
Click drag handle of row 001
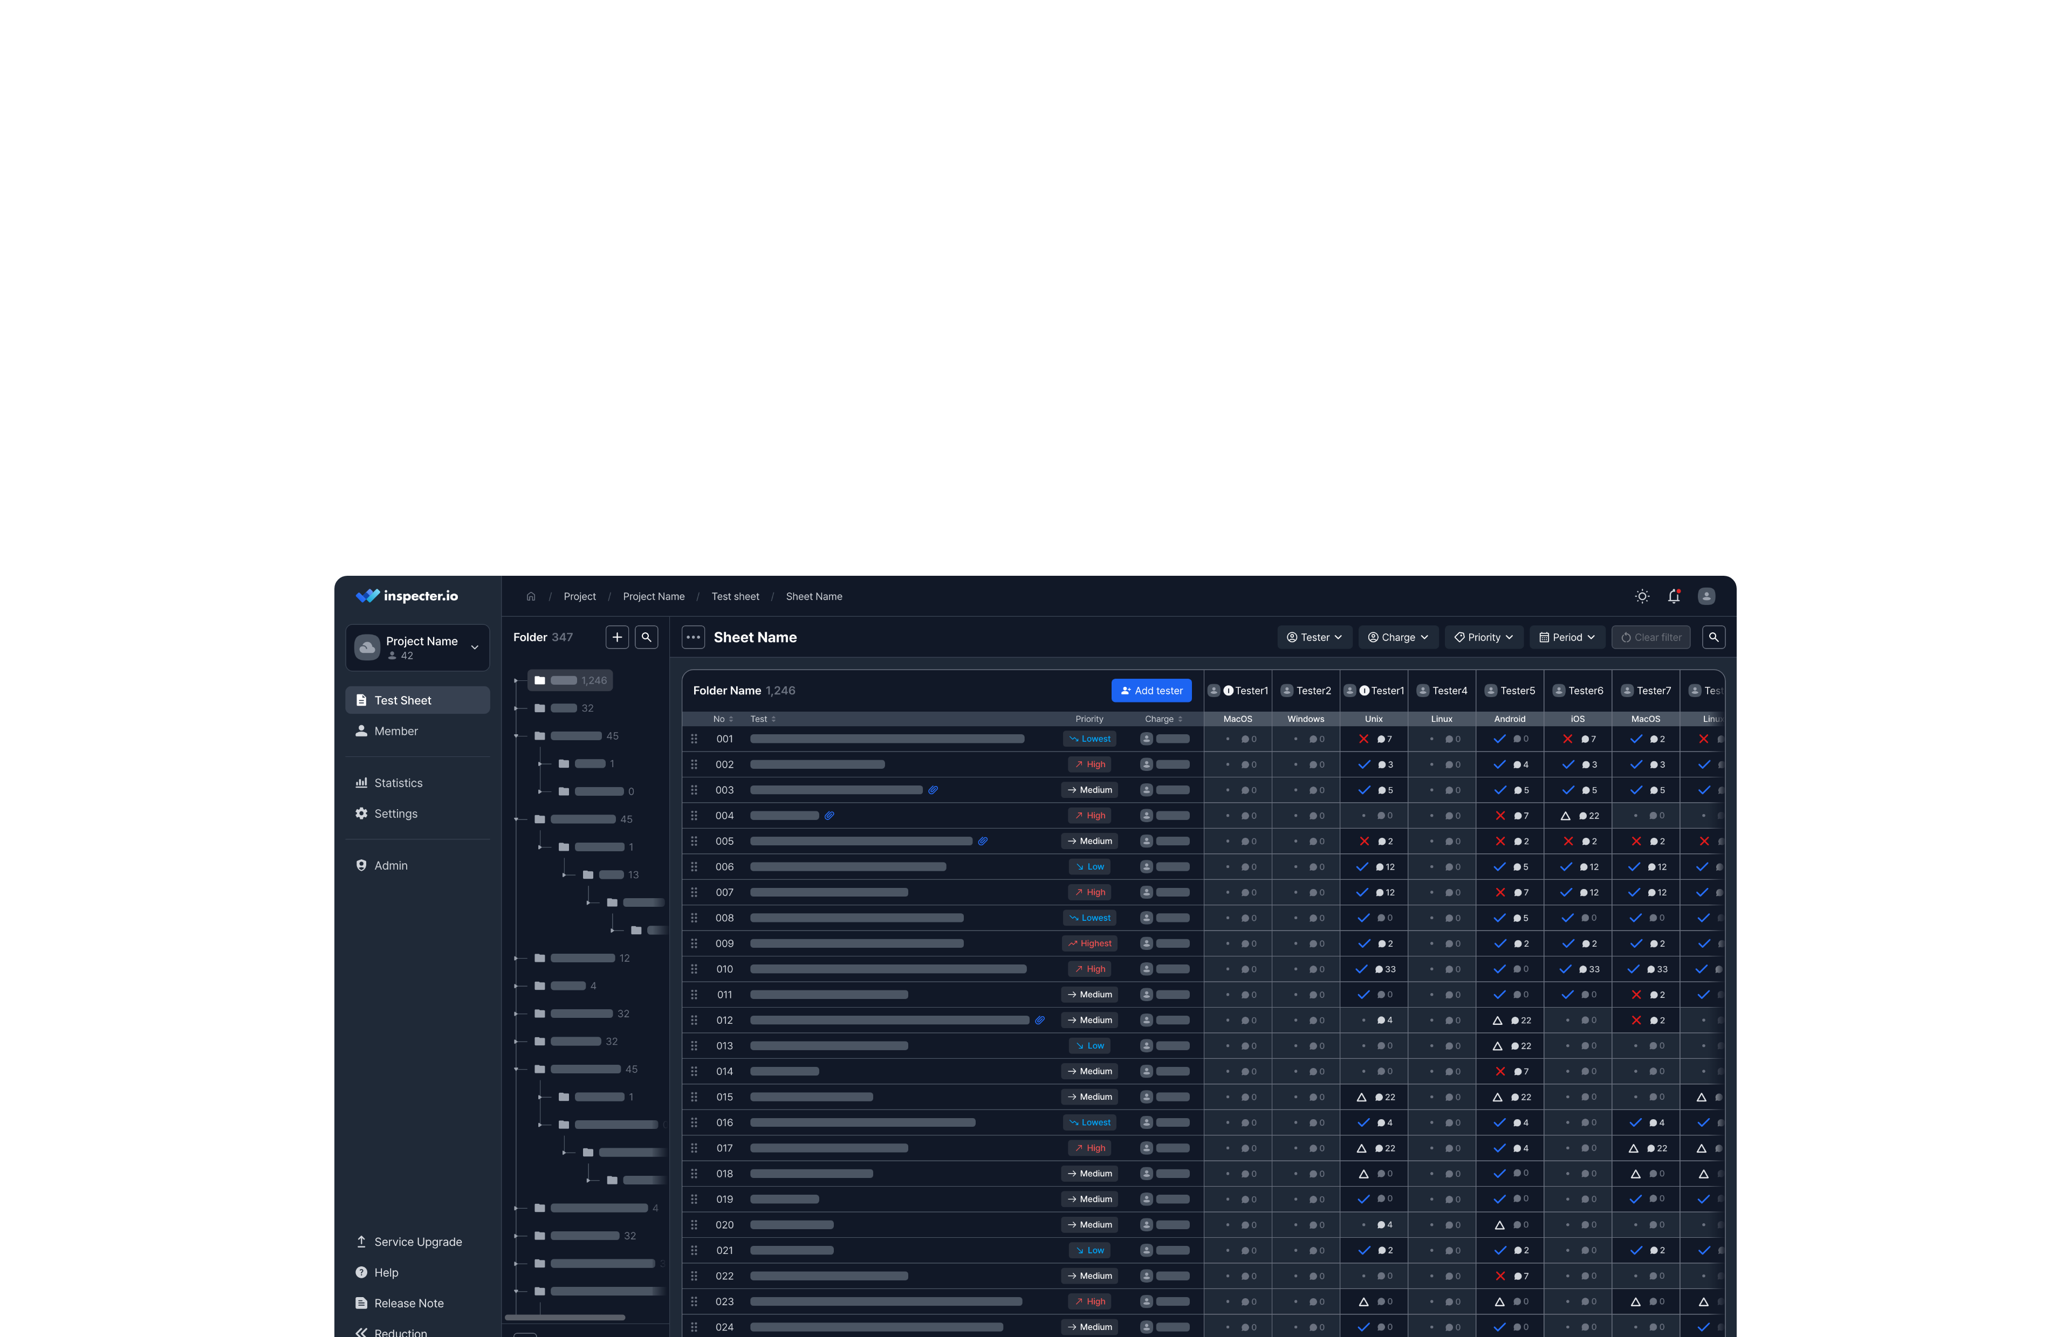pos(694,739)
